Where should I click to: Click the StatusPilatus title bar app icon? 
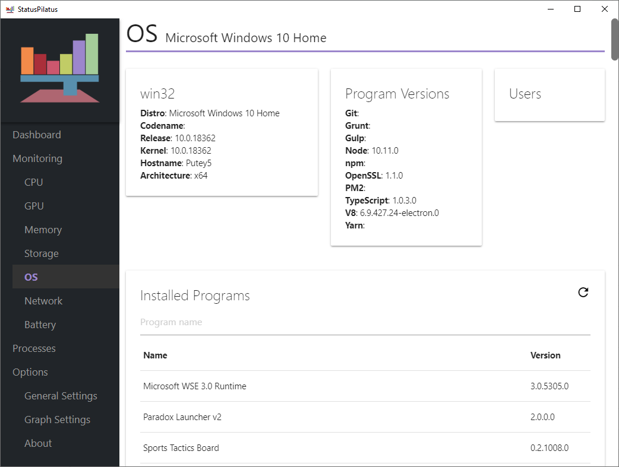click(10, 9)
